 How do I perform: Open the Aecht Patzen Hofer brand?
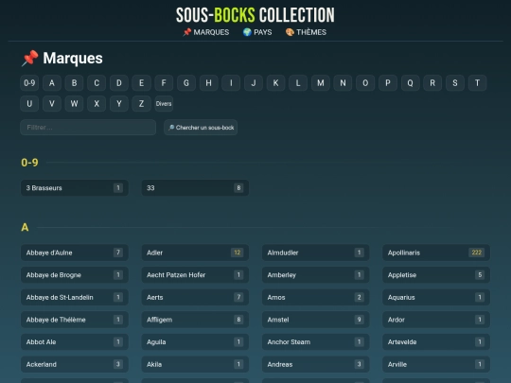(x=195, y=275)
